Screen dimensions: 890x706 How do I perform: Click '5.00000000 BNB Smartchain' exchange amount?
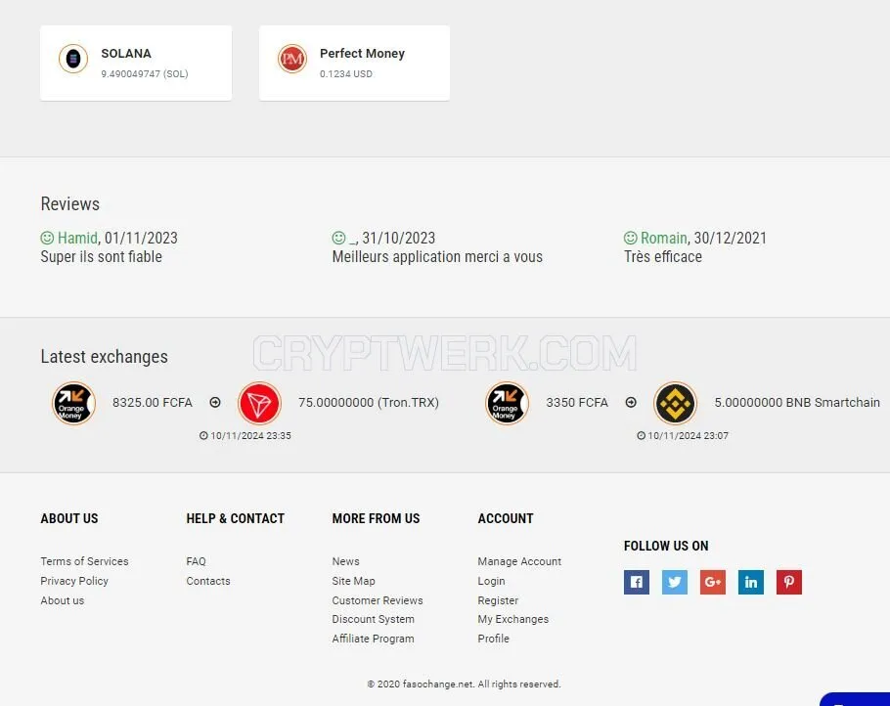click(797, 402)
